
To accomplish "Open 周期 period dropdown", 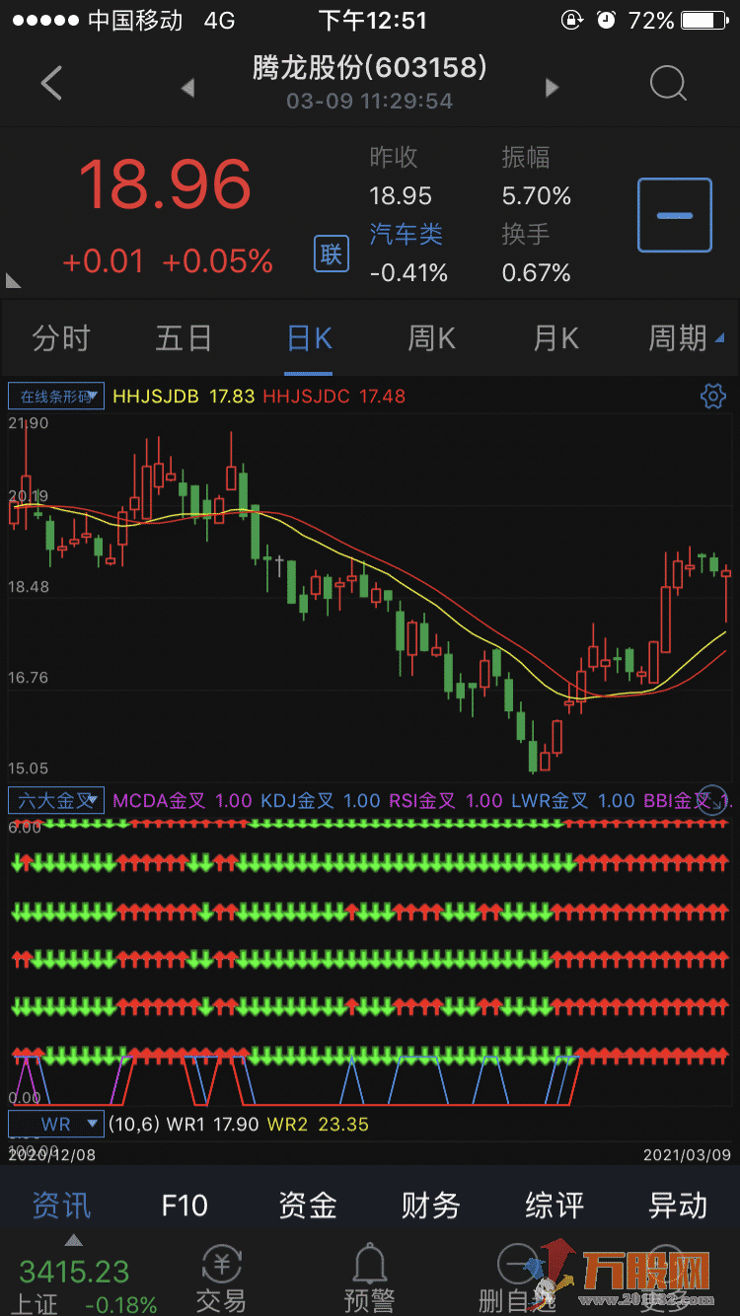I will 686,338.
